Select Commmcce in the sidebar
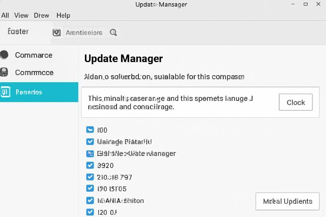 click(x=34, y=72)
